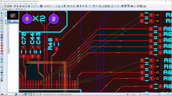Create a new project with toolbar icon

pos(3,6)
